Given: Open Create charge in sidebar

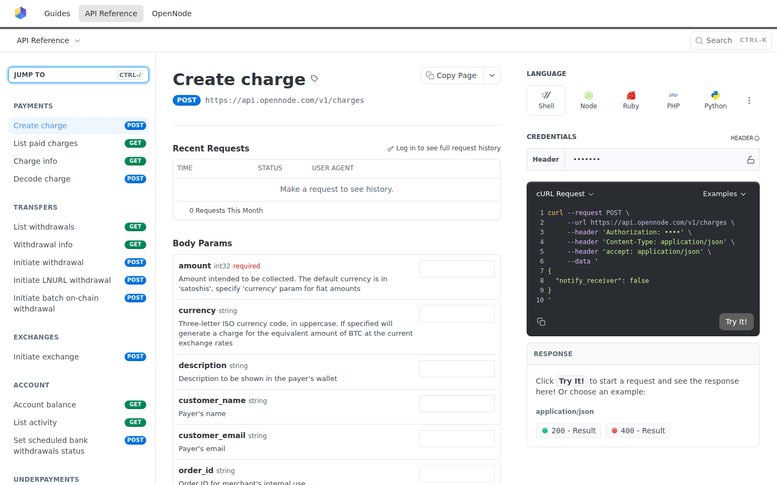Looking at the screenshot, I should tap(78, 126).
